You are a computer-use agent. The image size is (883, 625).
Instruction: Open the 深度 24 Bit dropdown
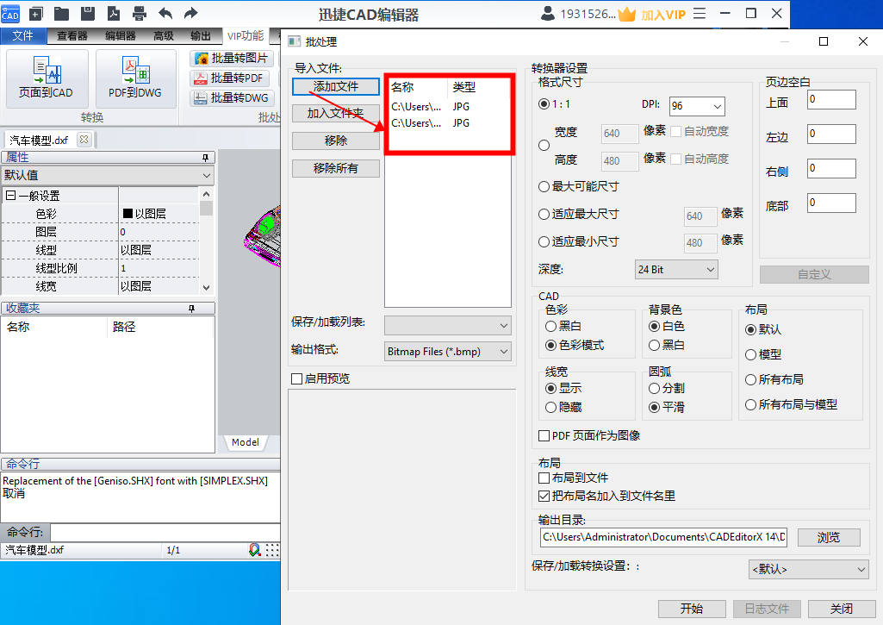[676, 269]
